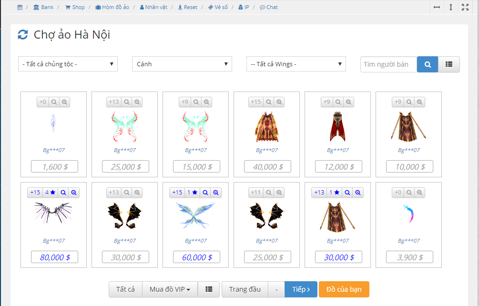The height and width of the screenshot is (306, 479).
Task: Click the blue seller search button
Action: (428, 64)
